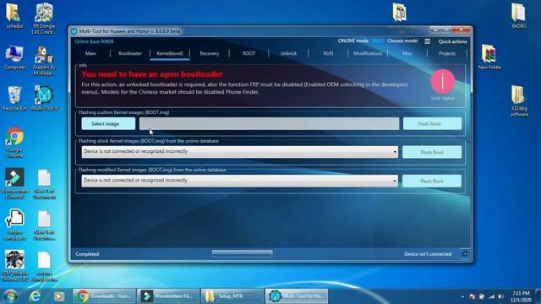This screenshot has width=541, height=304.
Task: Switch to the Misc tab
Action: point(407,53)
